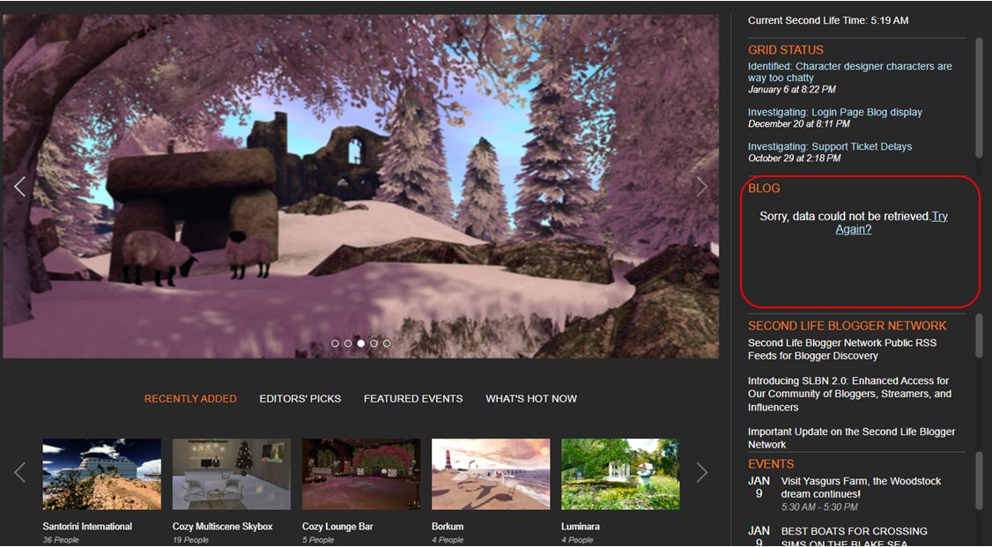Click the hero carousel next arrow
Viewport: 992px width, 547px height.
click(x=701, y=186)
